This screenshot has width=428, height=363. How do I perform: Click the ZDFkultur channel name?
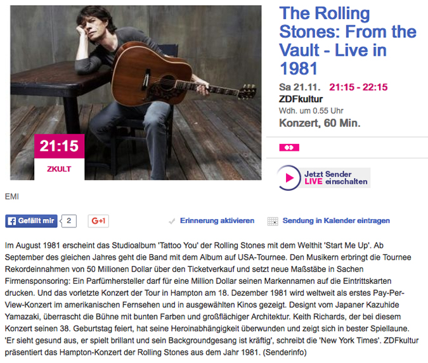pos(301,99)
